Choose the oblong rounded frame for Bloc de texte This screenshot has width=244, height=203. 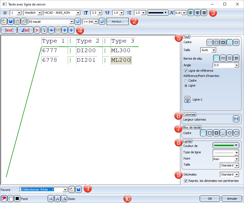236,133
